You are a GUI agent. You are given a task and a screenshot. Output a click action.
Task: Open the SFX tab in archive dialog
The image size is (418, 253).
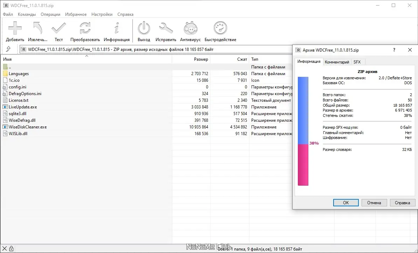(x=358, y=61)
